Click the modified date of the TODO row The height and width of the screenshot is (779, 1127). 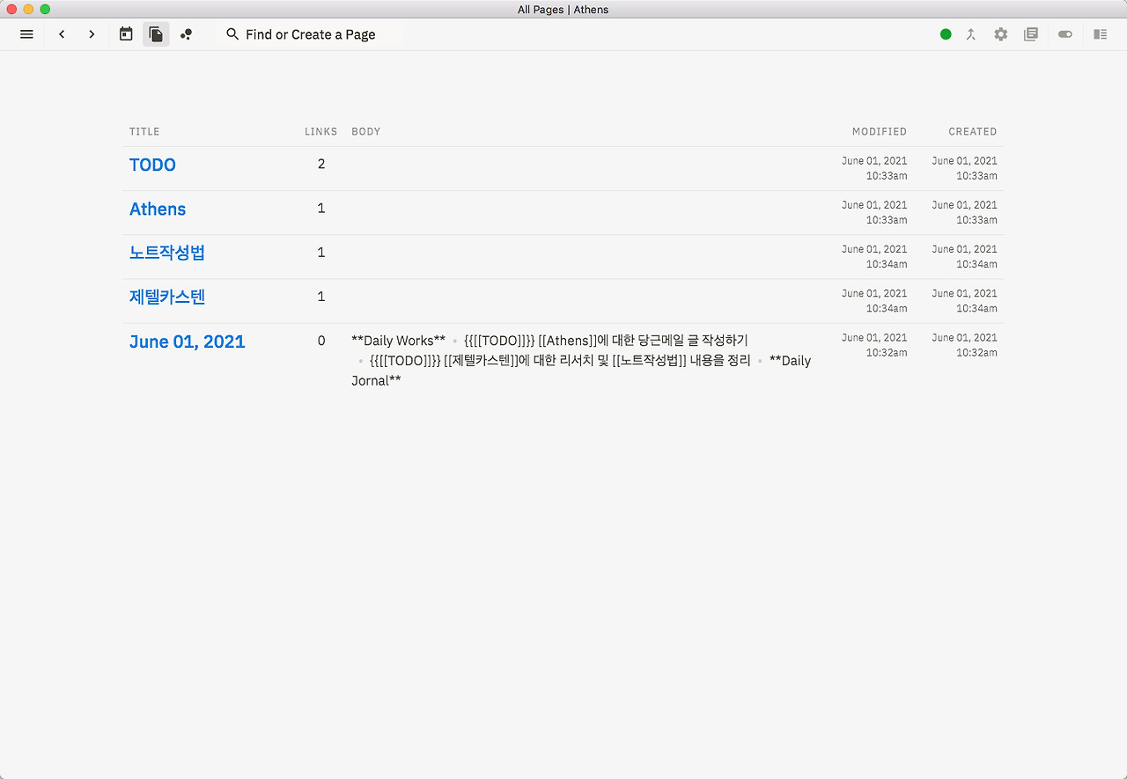pyautogui.click(x=874, y=168)
